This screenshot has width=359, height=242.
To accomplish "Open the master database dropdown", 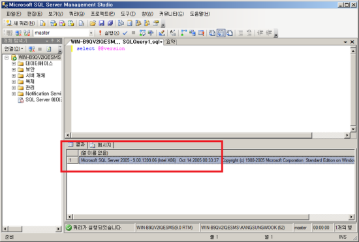I will [91, 33].
